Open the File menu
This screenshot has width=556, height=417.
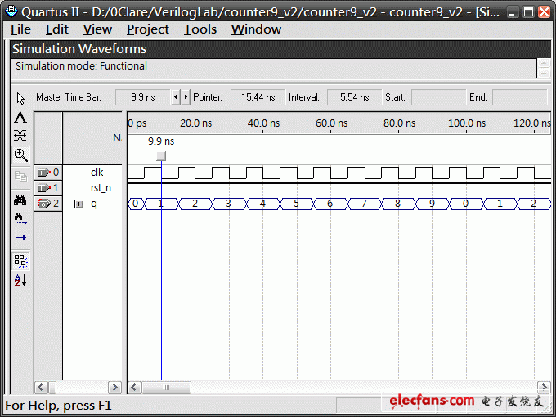tap(20, 29)
